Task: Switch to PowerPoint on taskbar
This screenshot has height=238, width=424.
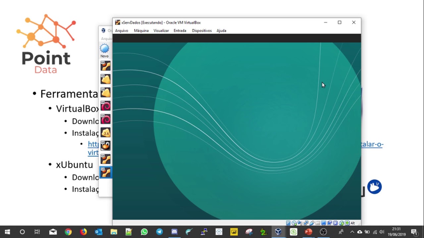Action: pyautogui.click(x=308, y=232)
